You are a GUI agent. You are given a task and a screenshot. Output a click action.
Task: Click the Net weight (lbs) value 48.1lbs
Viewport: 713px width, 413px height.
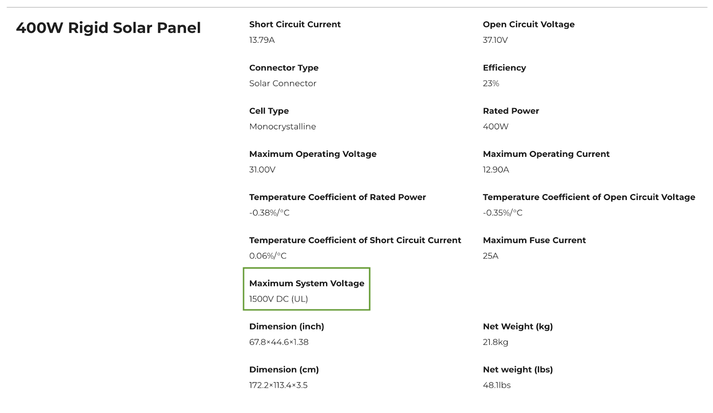point(496,385)
